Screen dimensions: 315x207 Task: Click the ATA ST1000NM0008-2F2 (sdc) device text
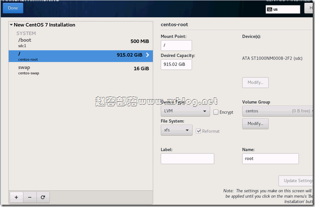tap(272, 58)
